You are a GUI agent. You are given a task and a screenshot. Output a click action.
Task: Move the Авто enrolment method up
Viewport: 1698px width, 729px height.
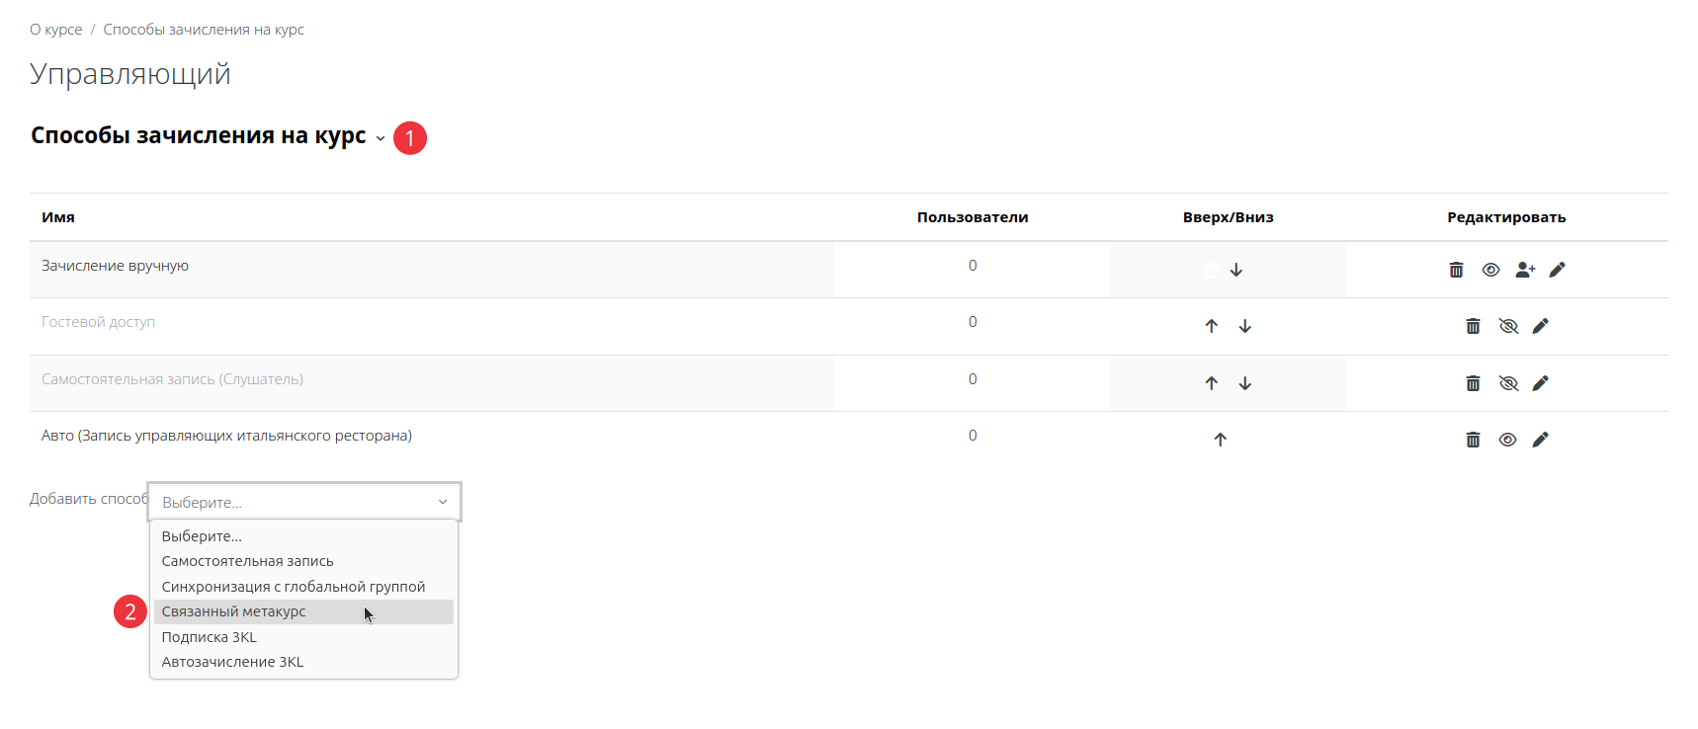click(x=1221, y=440)
